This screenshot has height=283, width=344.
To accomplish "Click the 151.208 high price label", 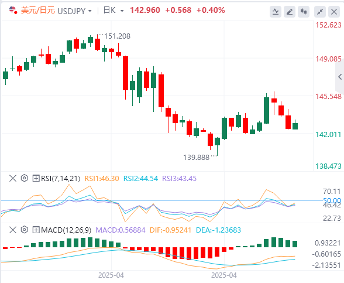I will [x=117, y=36].
